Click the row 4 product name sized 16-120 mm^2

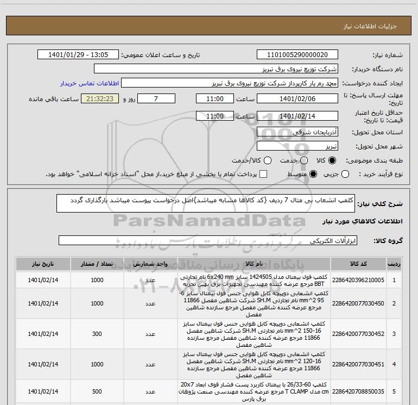pyautogui.click(x=254, y=365)
